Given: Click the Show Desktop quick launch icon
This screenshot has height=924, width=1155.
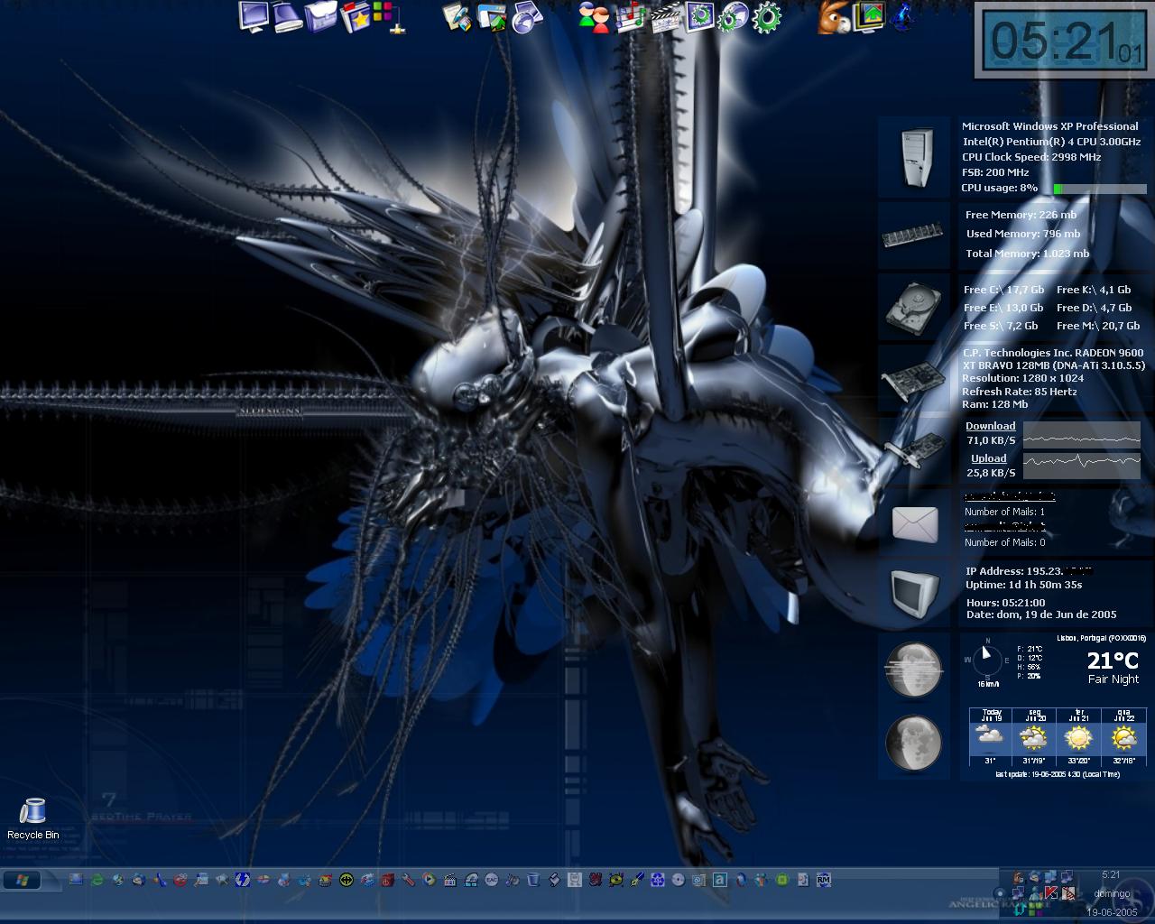Looking at the screenshot, I should (x=76, y=879).
